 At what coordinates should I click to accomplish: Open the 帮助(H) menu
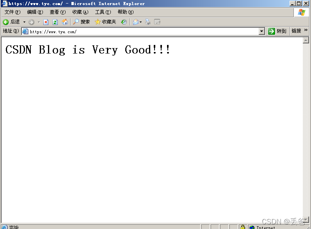[x=126, y=12]
